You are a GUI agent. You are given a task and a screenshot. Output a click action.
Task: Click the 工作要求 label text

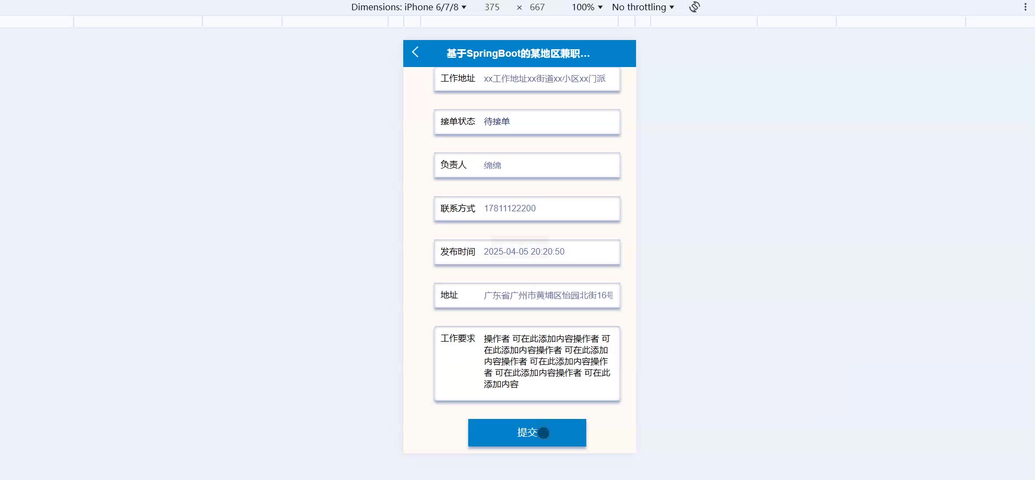click(x=458, y=338)
